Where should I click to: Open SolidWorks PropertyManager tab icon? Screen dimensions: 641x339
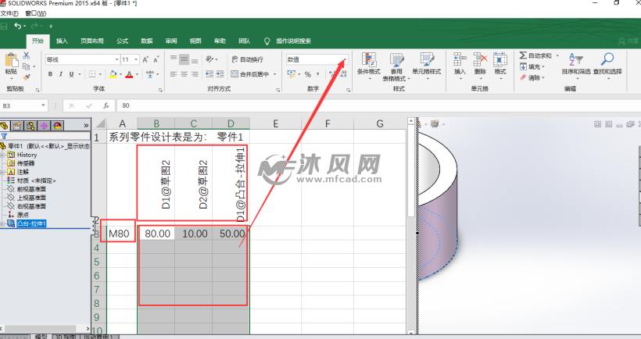click(16, 126)
